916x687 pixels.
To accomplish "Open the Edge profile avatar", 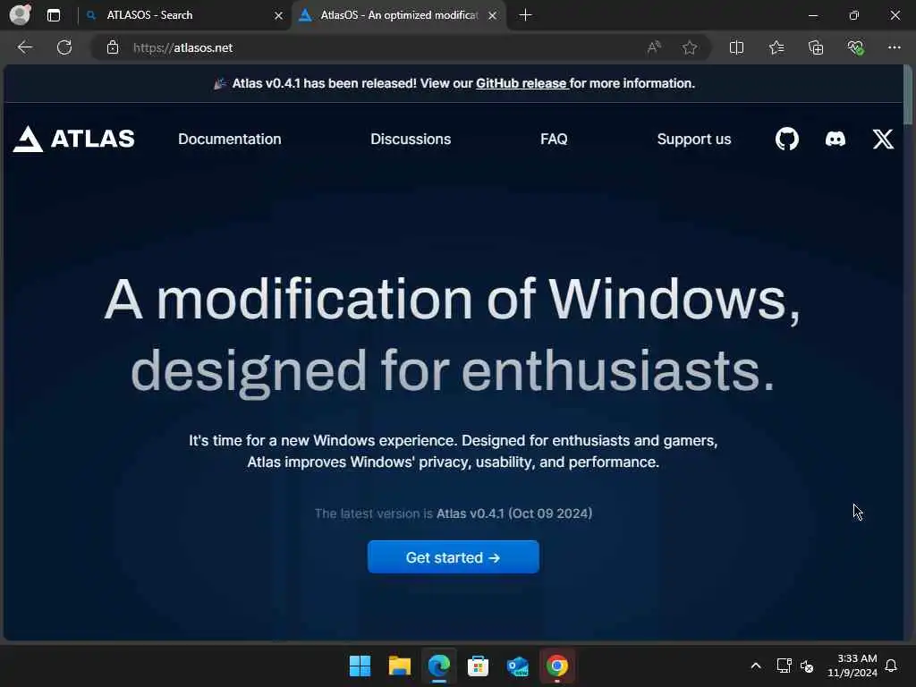I will (20, 14).
